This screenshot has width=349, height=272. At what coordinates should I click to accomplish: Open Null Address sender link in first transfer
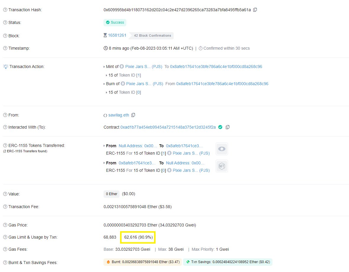pyautogui.click(x=138, y=146)
